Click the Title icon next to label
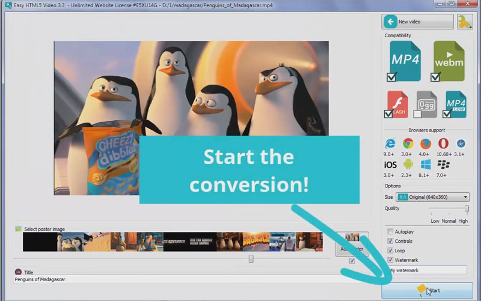The width and height of the screenshot is (481, 301). click(18, 272)
